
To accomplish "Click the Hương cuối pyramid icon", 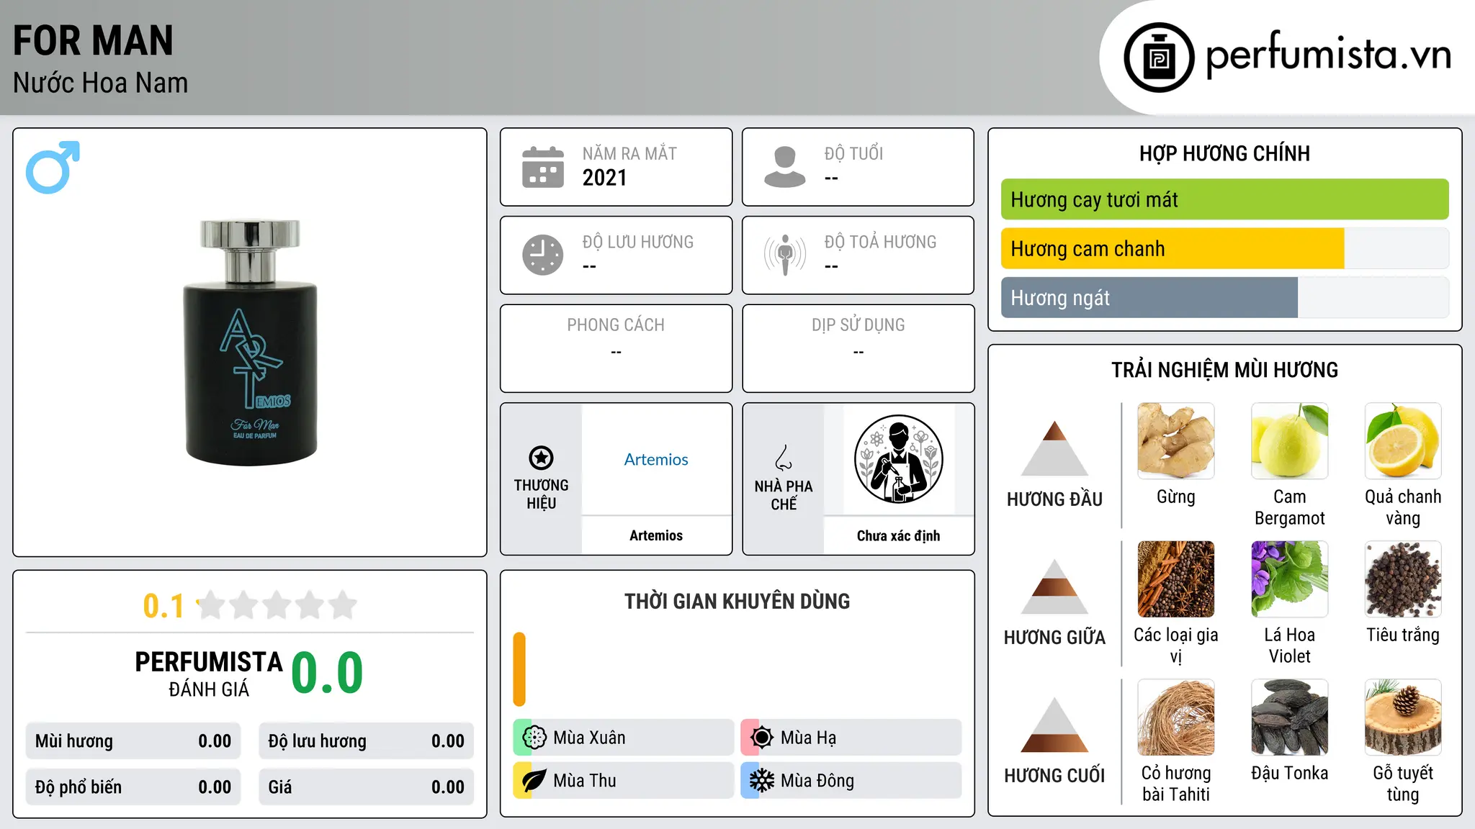I will 1054,725.
